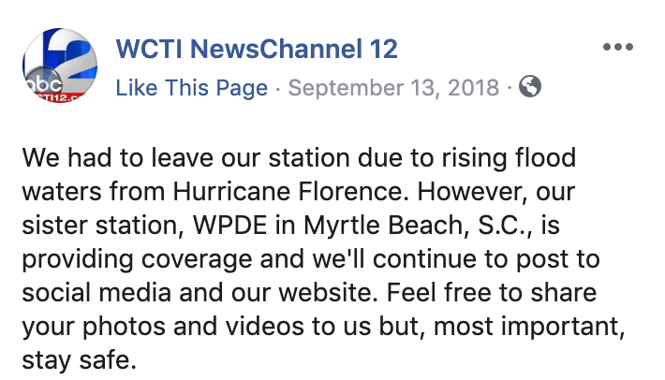The image size is (665, 380).
Task: Click the 'Feel free to share' sentence
Action: 492,292
